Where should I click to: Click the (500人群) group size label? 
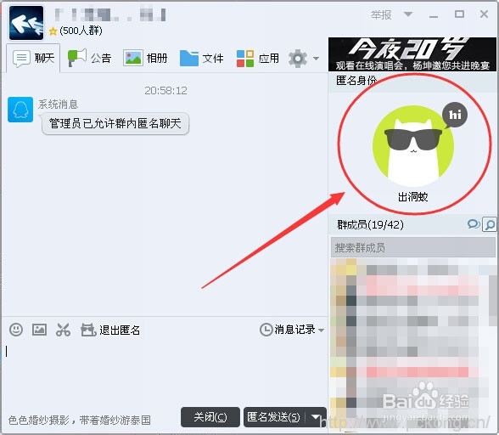tap(81, 31)
